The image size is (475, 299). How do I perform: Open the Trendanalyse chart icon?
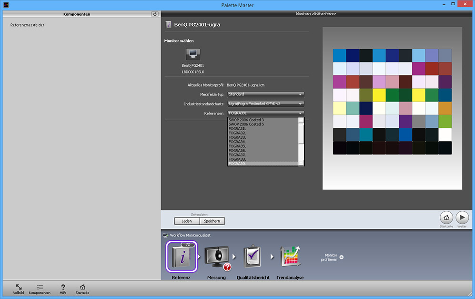[290, 257]
